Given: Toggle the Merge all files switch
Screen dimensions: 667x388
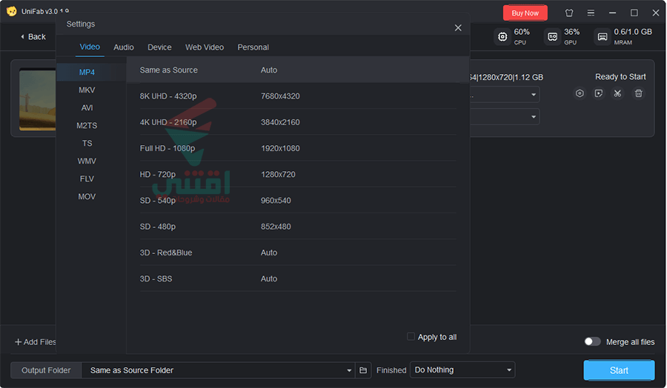Looking at the screenshot, I should [x=592, y=341].
